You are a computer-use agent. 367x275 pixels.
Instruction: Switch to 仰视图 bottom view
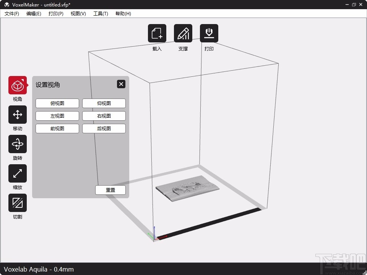104,103
